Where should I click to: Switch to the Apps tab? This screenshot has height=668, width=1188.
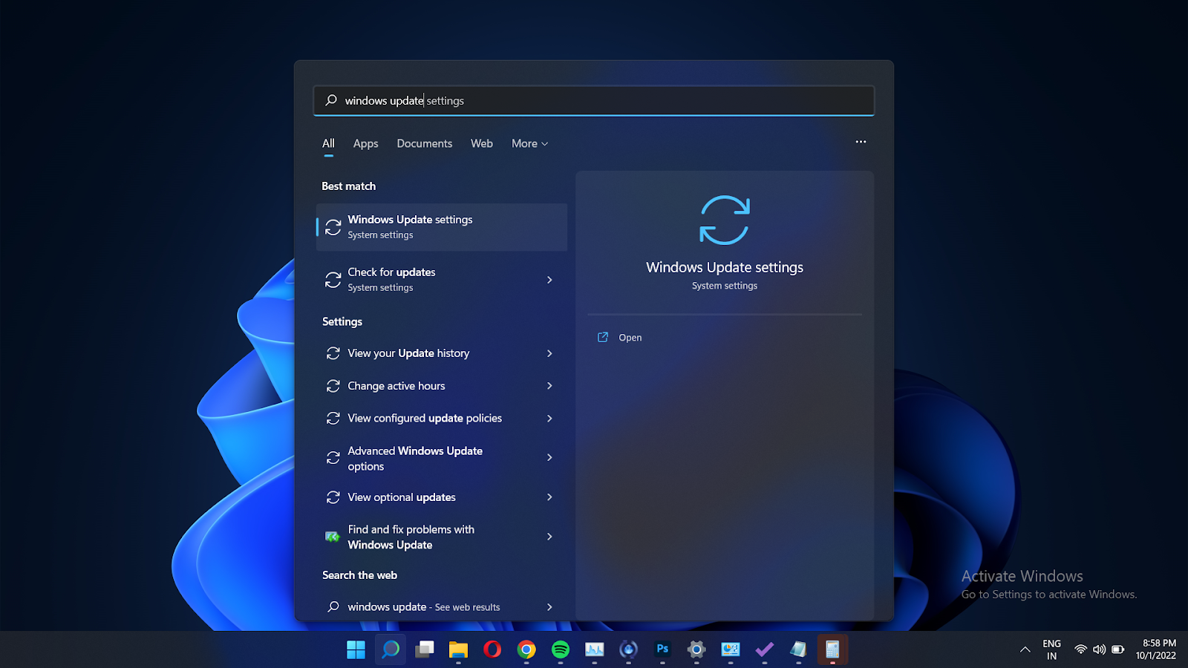(x=365, y=144)
